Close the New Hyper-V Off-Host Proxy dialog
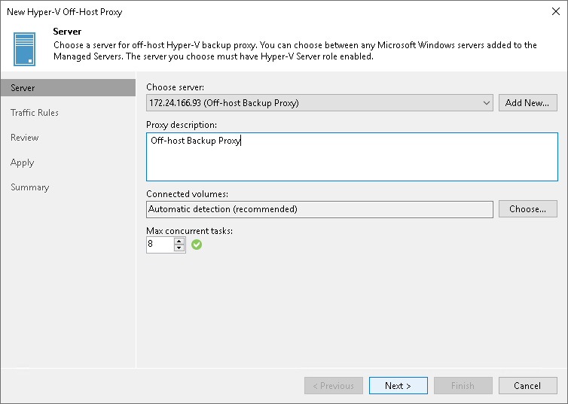Viewport: 568px width, 404px height. coord(555,12)
